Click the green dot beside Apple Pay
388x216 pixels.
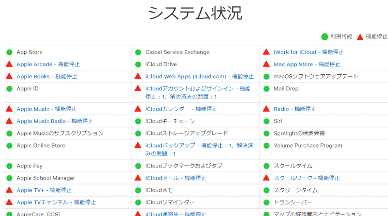[x=9, y=166]
